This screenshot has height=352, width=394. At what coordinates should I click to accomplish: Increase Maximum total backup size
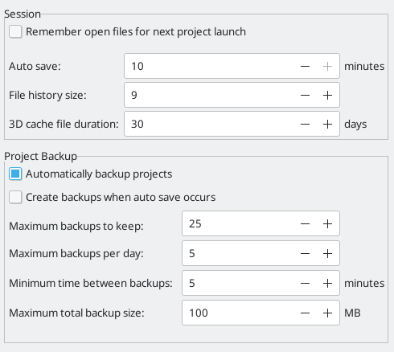pos(327,313)
